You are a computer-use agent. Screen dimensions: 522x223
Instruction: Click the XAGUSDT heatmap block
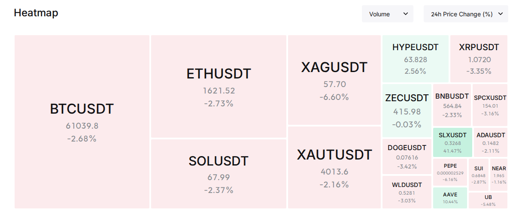[334, 80]
